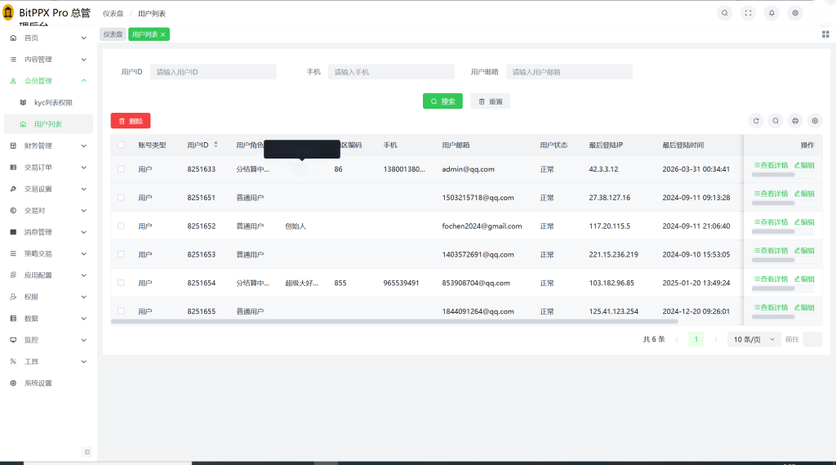Screen dimensions: 836x465
Task: Select all rows with header checkbox
Action: point(121,145)
